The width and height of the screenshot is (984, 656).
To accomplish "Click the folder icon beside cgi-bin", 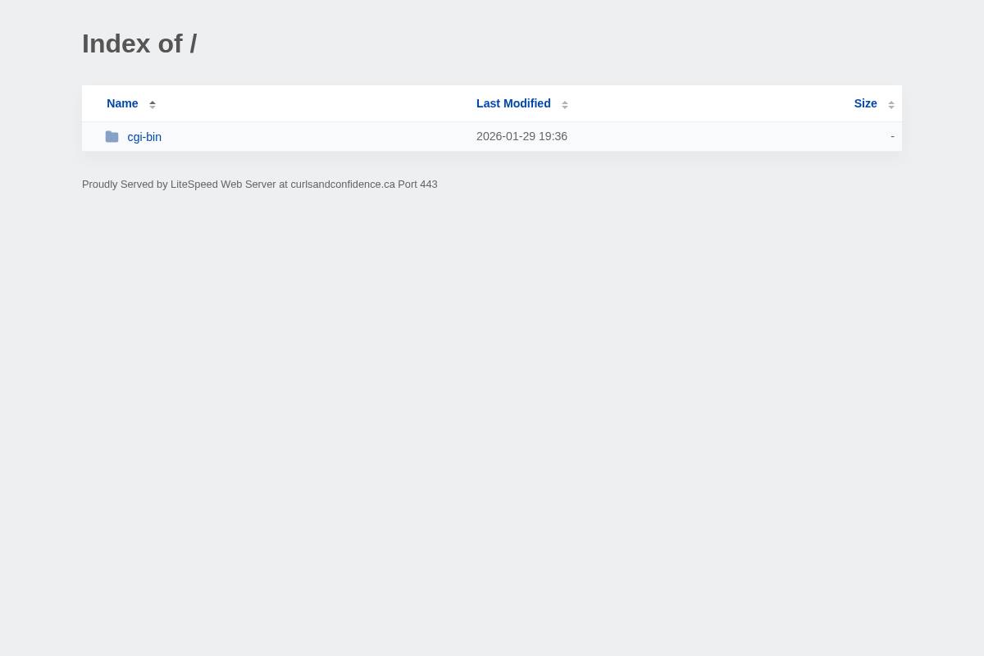I will (112, 136).
